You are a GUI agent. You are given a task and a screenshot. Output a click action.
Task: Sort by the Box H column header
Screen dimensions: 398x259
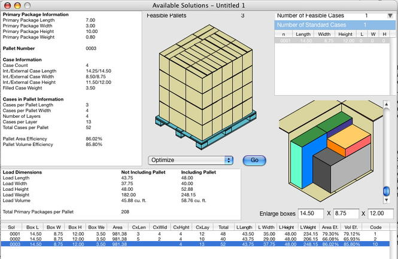click(x=75, y=227)
